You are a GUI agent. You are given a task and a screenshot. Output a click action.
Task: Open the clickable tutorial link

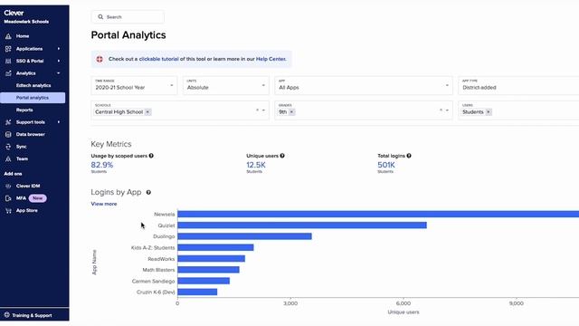[x=159, y=59]
